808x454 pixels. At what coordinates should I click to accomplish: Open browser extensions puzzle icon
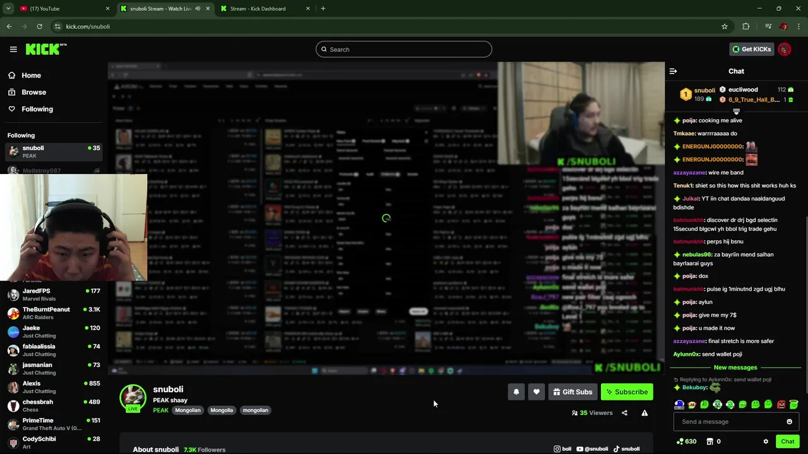[x=746, y=26]
